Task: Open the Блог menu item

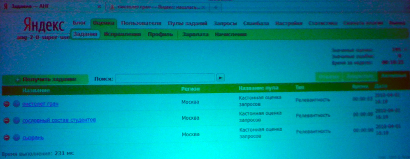Action: click(x=80, y=23)
